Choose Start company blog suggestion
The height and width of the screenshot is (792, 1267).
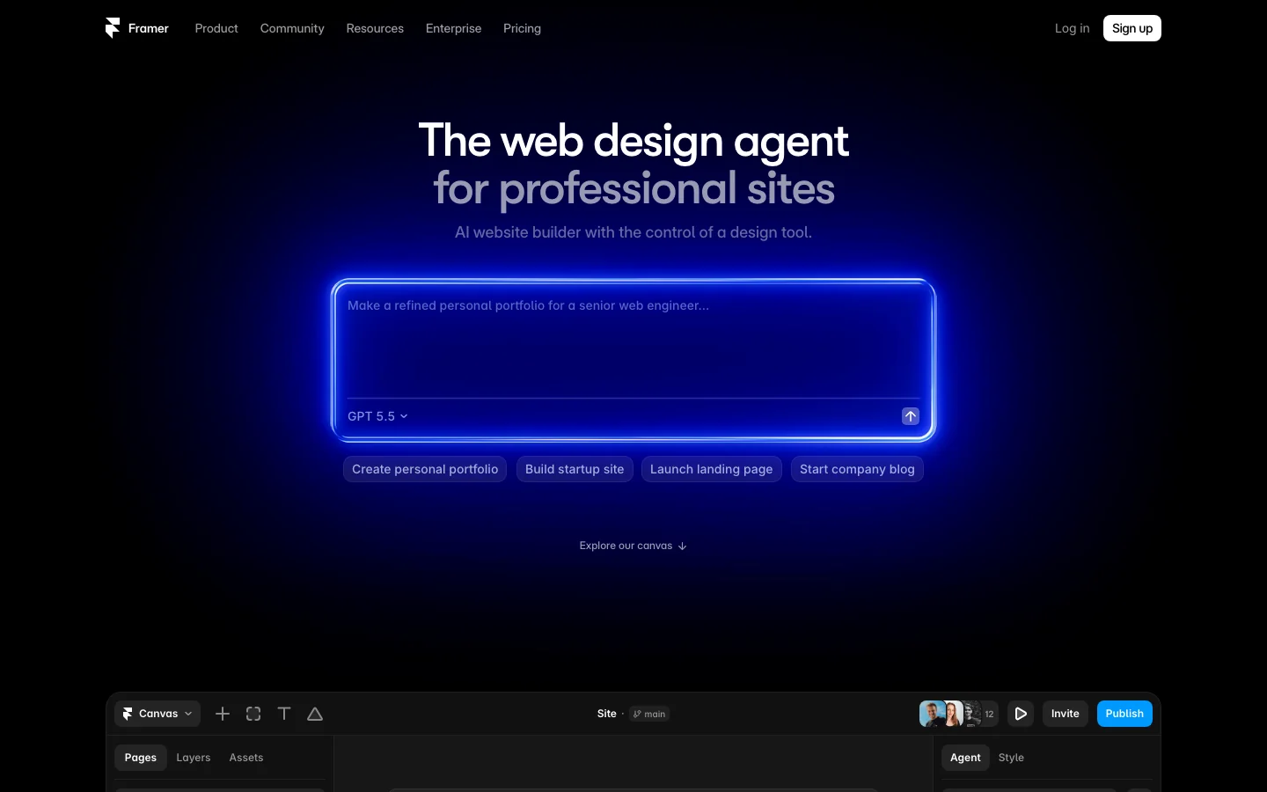click(x=857, y=469)
